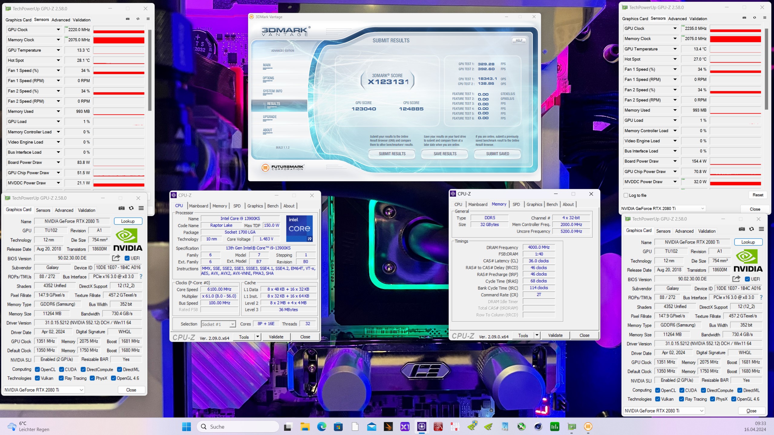The height and width of the screenshot is (435, 774).
Task: Open weather widget showing 6°C Leichter Regen
Action: (x=29, y=427)
